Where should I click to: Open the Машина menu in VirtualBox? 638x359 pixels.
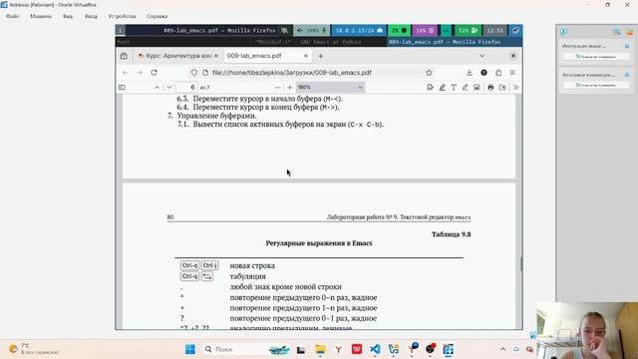[41, 16]
